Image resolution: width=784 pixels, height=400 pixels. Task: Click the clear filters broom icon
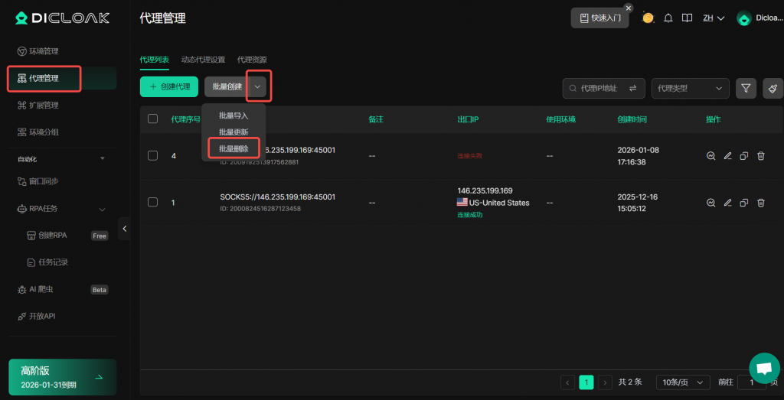773,89
